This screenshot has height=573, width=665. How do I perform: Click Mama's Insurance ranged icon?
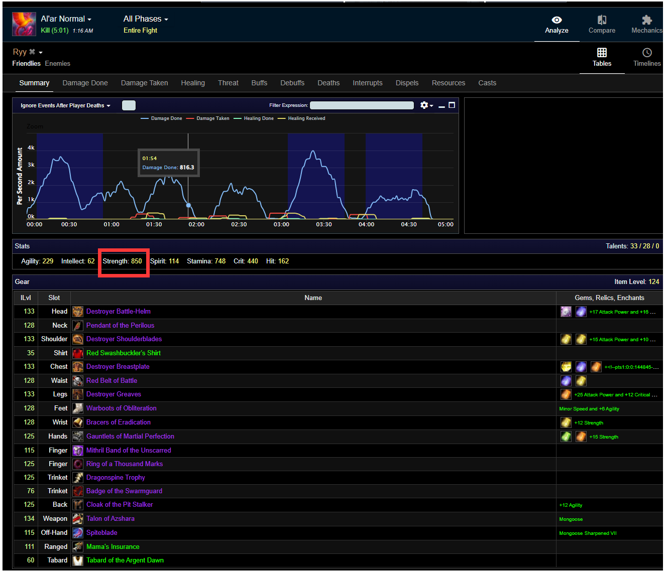[78, 547]
